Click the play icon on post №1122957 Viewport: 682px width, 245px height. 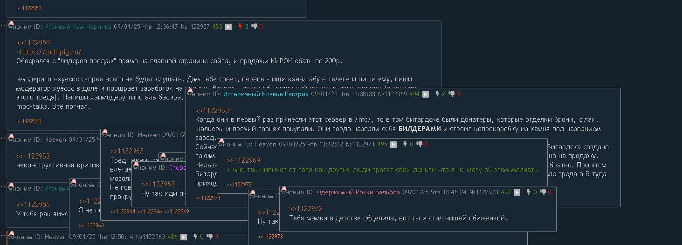pos(228,27)
